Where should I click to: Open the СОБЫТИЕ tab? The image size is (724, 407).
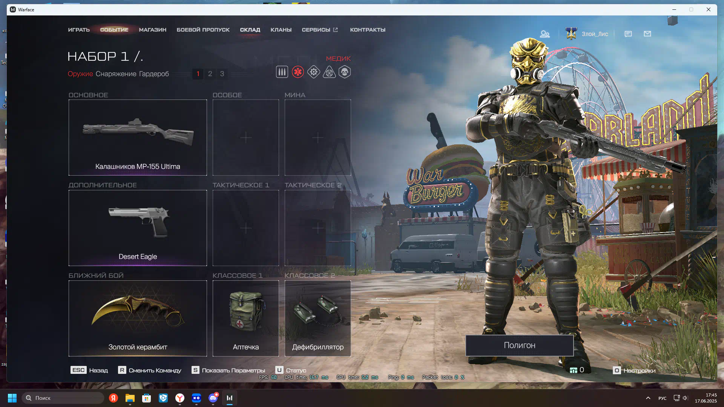tap(114, 30)
